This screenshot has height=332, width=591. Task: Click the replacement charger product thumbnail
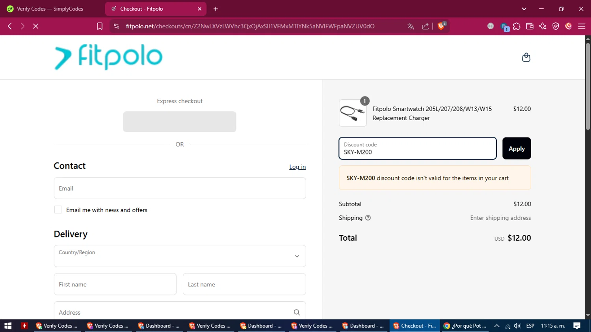click(353, 113)
